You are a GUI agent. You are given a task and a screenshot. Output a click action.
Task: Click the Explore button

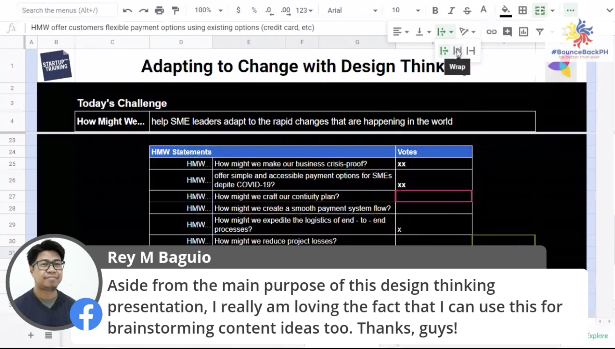point(598,336)
